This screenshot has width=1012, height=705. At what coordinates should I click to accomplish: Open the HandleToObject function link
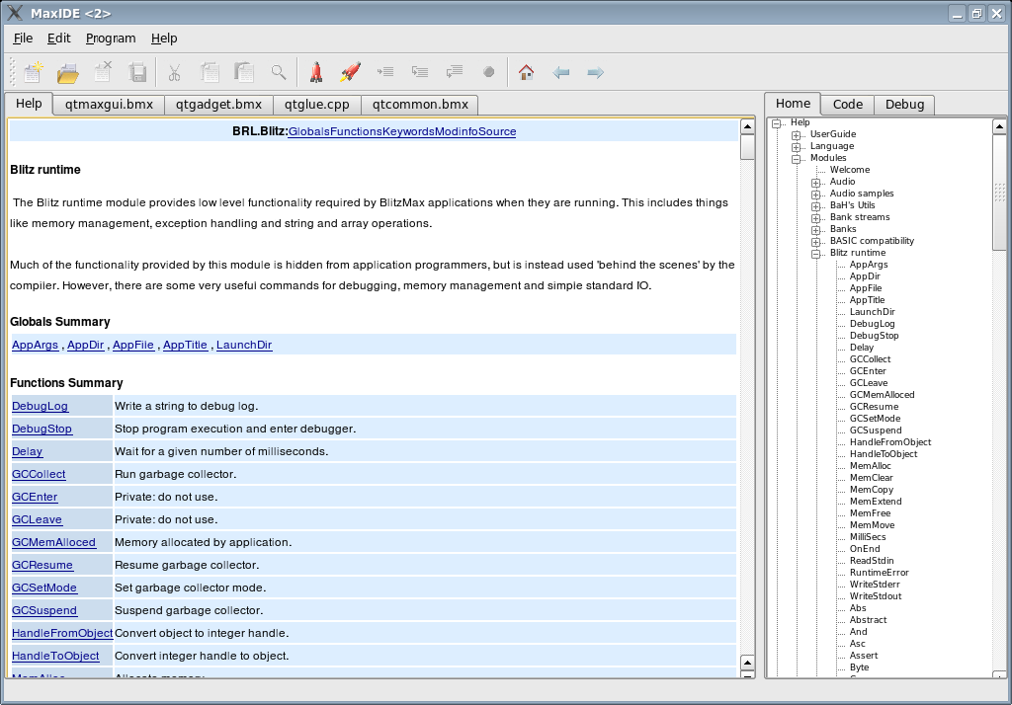coord(55,656)
